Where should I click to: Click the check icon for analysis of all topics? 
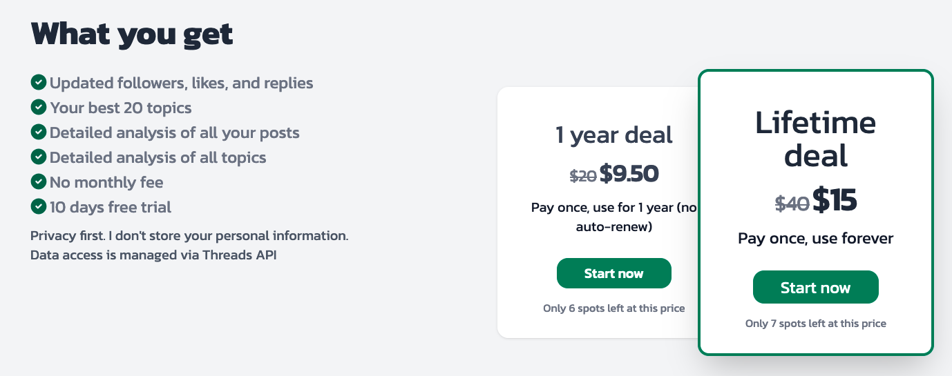tap(39, 157)
